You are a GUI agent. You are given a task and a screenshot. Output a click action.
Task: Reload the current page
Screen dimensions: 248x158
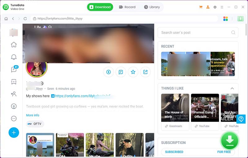click(25, 19)
